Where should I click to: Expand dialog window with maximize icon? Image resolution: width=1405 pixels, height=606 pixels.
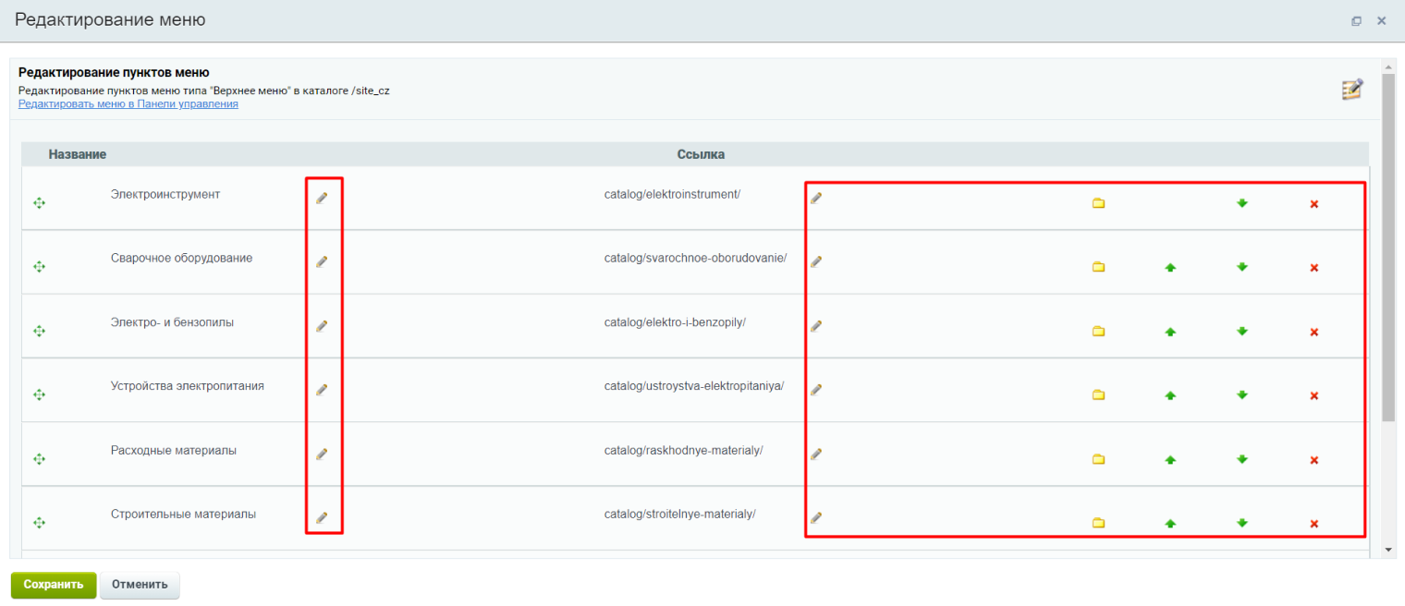[x=1356, y=20]
